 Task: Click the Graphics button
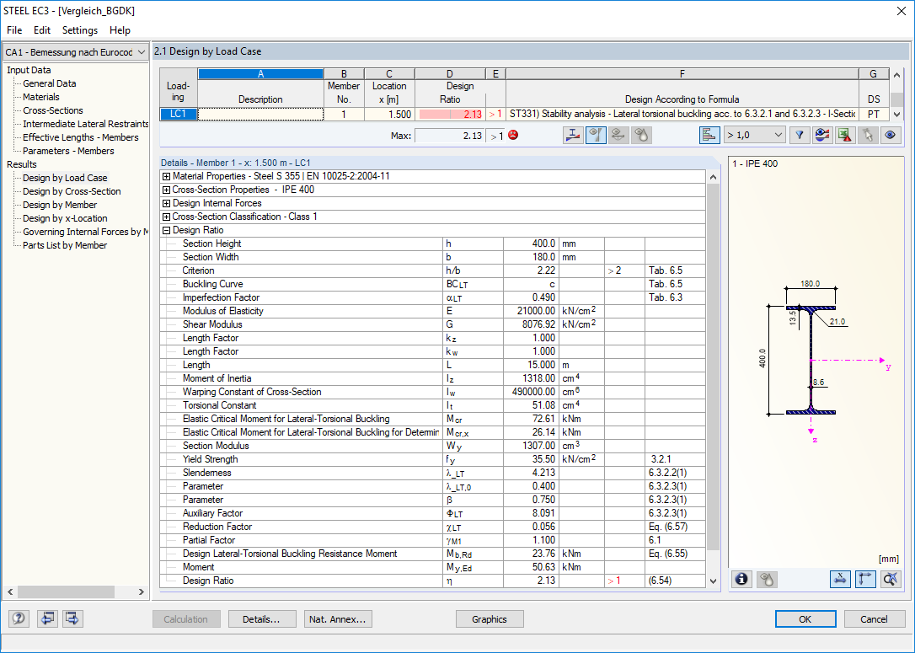(489, 619)
